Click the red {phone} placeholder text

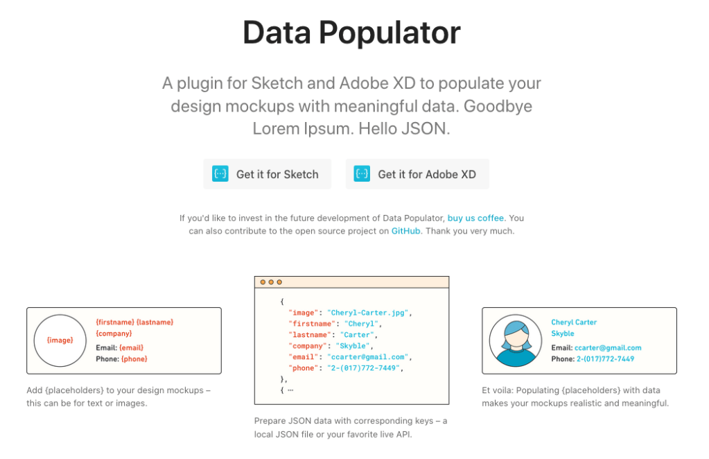pyautogui.click(x=134, y=359)
